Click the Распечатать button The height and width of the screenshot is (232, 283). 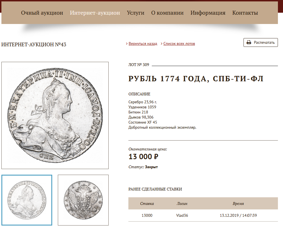click(261, 43)
